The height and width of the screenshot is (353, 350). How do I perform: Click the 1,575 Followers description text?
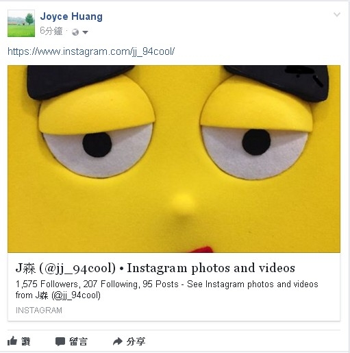[x=166, y=289]
